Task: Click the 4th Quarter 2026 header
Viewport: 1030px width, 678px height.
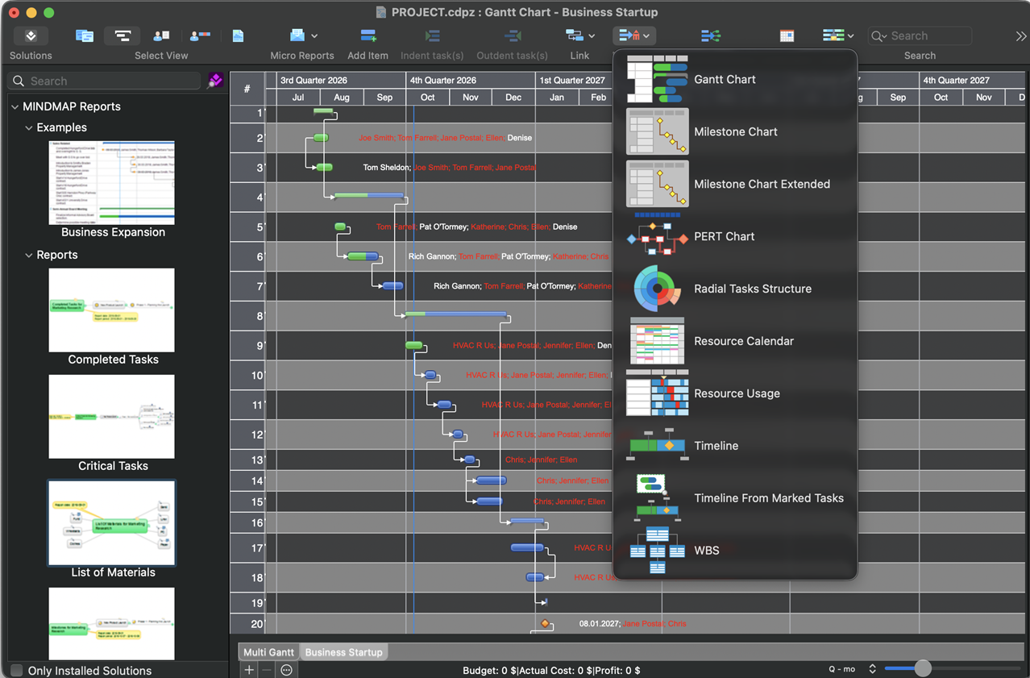Action: [x=470, y=80]
